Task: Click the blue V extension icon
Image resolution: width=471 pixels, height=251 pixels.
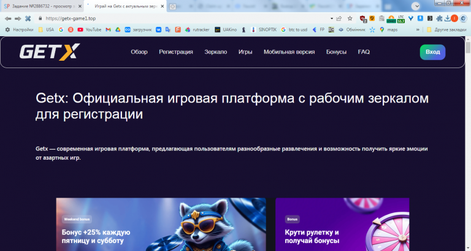Action: (411, 18)
